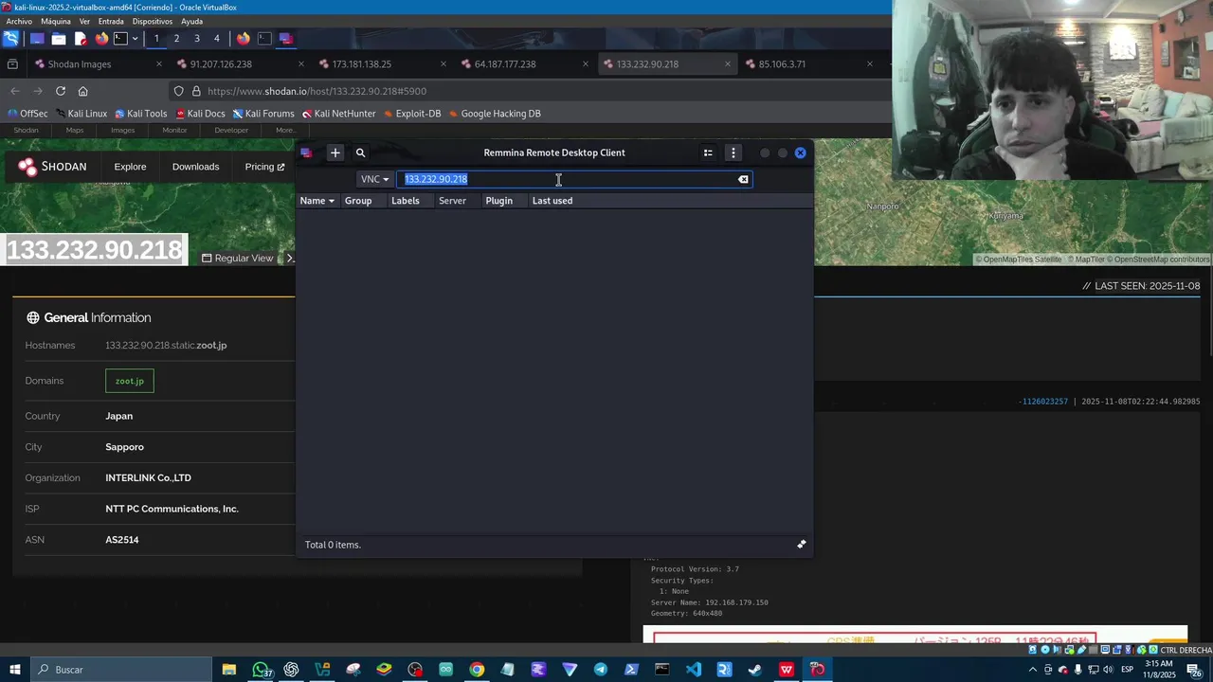Click icon beside Total 0 items status
This screenshot has height=682, width=1213.
[802, 545]
